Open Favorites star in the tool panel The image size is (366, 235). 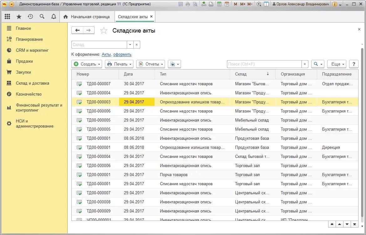pyautogui.click(x=19, y=17)
